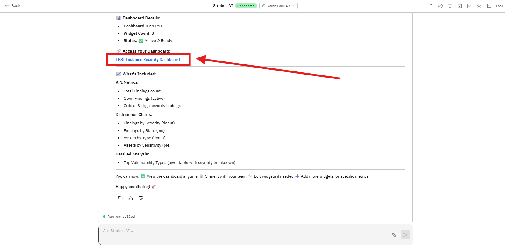The height and width of the screenshot is (247, 505).
Task: Open the dashboard layout icon in top toolbar
Action: (x=469, y=6)
